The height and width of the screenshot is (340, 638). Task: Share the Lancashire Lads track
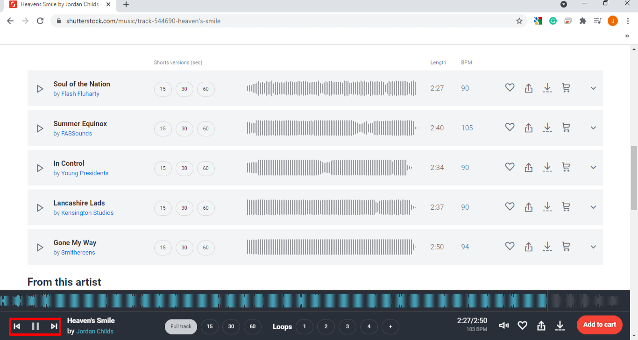(529, 207)
